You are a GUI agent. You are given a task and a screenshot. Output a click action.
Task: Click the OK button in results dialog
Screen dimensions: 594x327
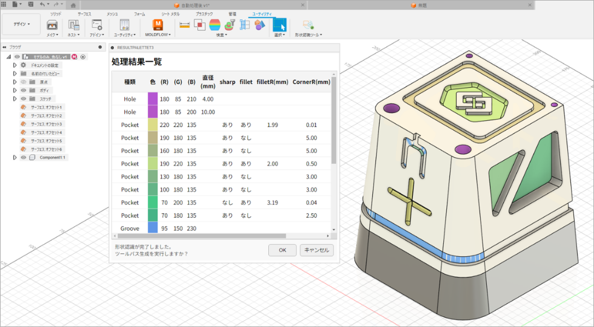click(x=282, y=250)
